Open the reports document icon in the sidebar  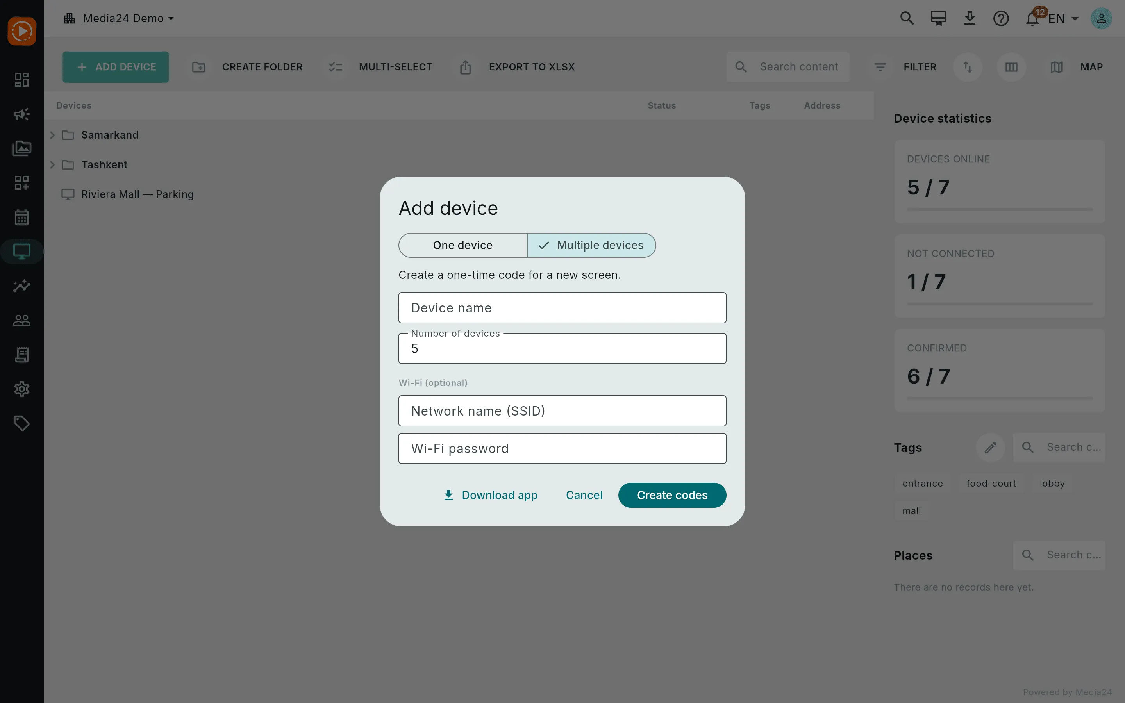click(x=22, y=355)
